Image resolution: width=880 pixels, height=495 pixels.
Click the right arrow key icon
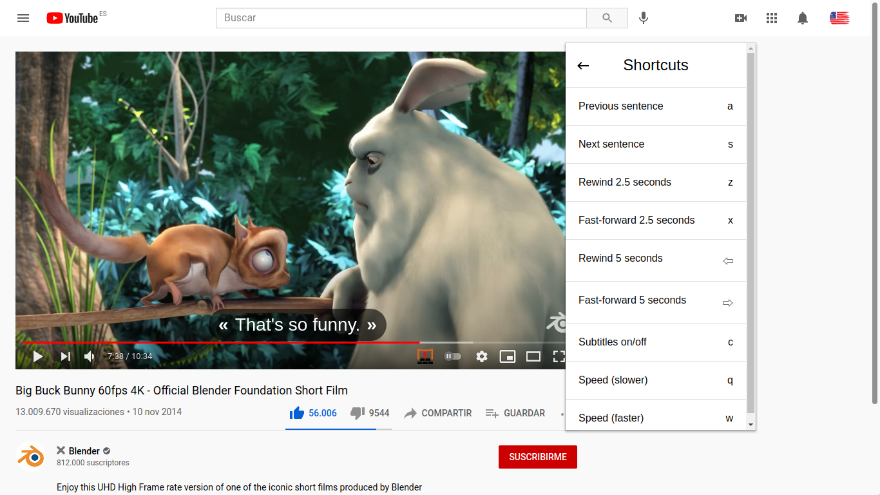coord(728,303)
